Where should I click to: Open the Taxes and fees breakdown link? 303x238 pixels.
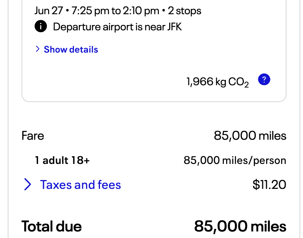(80, 185)
